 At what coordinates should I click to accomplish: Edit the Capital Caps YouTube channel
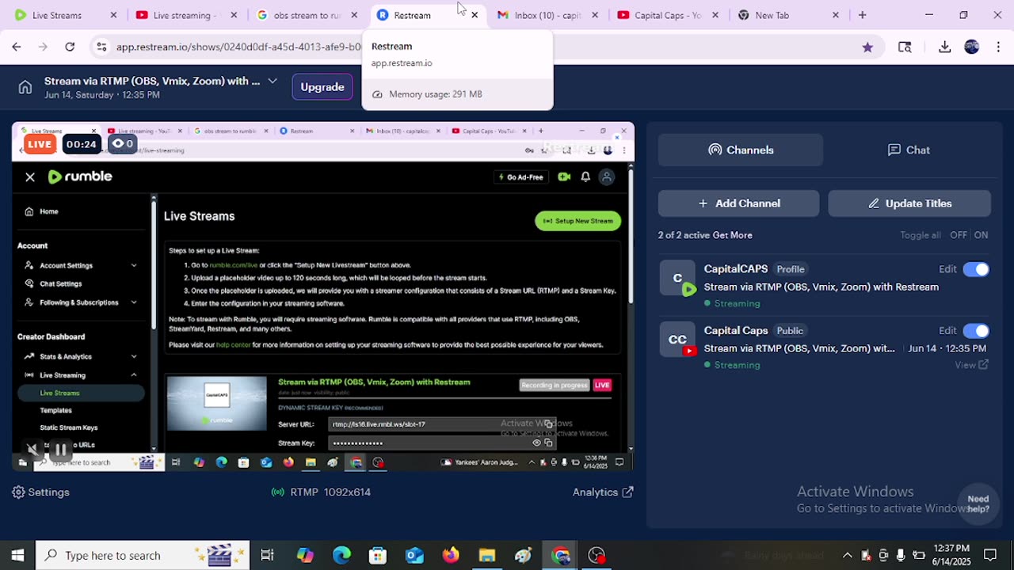point(947,331)
